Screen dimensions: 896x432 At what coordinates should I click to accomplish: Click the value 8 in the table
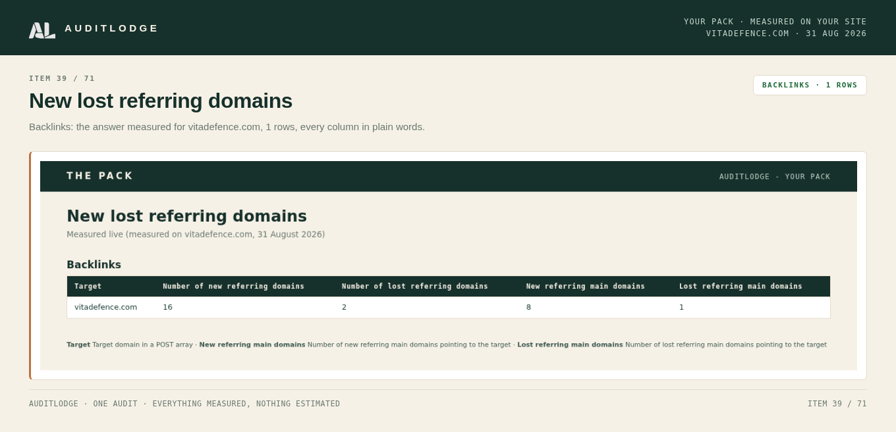pyautogui.click(x=528, y=307)
